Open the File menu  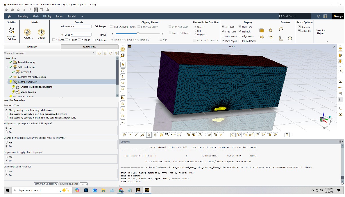pyautogui.click(x=10, y=16)
